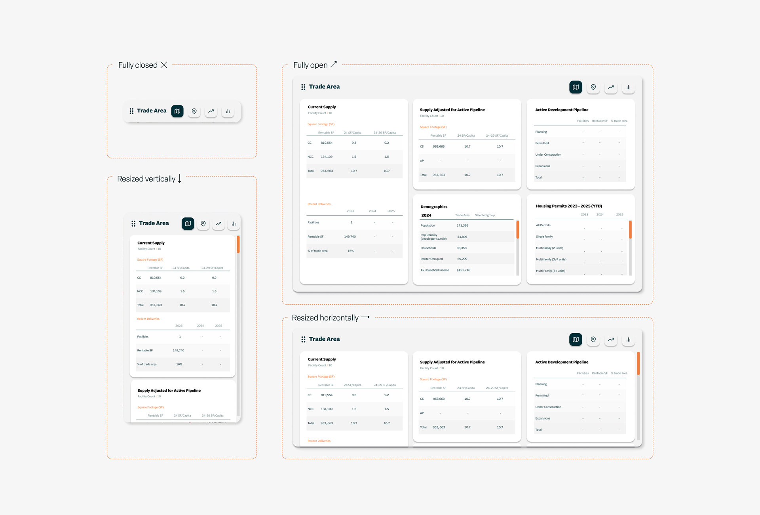Click the bar chart icon in the Fully open panel
Screen dimensions: 760x515
[628, 87]
